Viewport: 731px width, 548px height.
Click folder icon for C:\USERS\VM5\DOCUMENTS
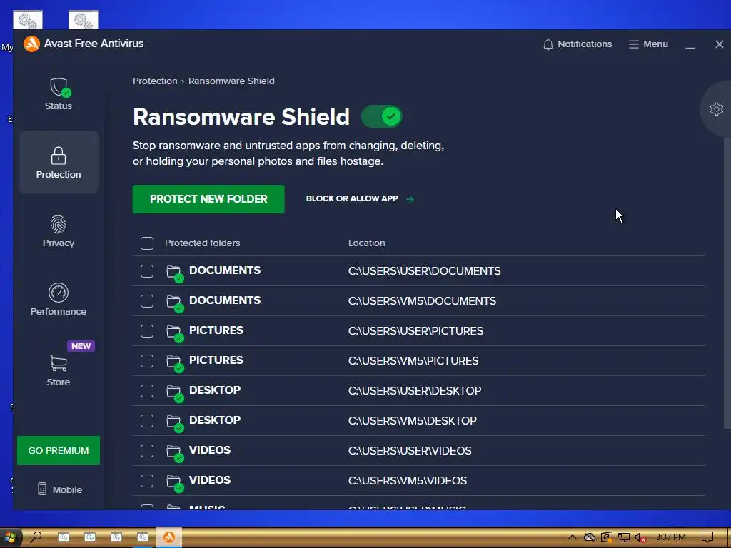pyautogui.click(x=175, y=303)
